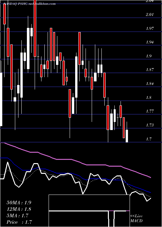
Task: Click the 5MA : 1.7 readout
Action: 18,216
